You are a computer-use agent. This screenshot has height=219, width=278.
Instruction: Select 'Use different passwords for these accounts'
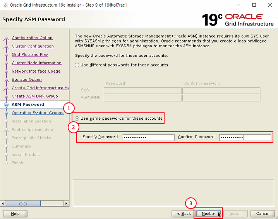click(121, 65)
